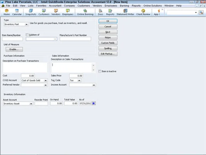Viewport: 206px width, 155px height.
Task: Click Manufacturer's Part Number field
Action: (75, 39)
